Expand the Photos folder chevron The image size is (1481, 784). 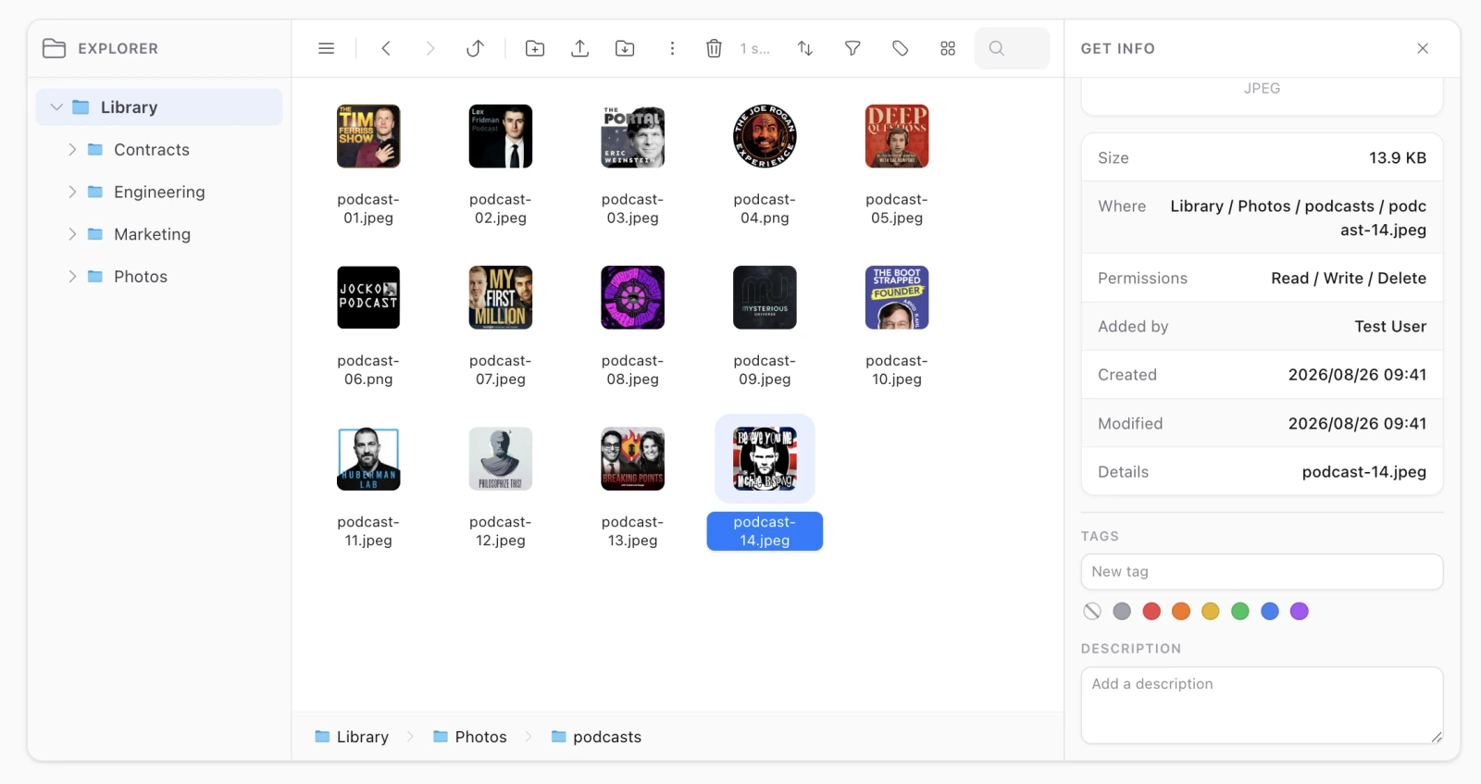point(72,276)
